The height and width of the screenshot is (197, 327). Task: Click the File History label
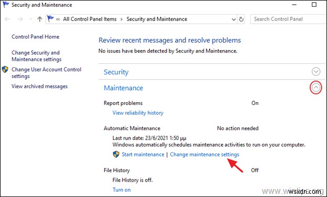point(117,170)
